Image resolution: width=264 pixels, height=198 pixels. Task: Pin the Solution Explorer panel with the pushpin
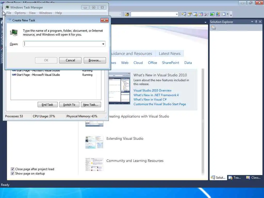[x=256, y=22]
